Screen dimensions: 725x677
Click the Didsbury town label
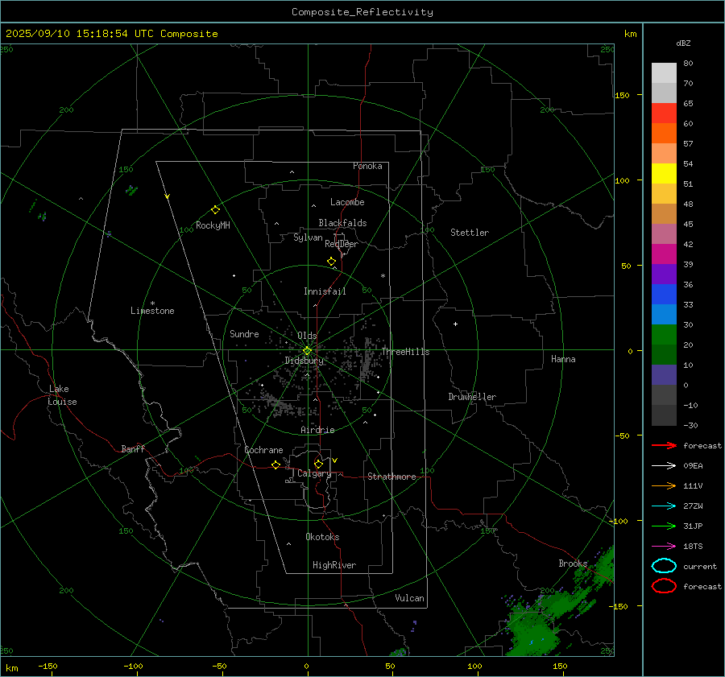pos(304,361)
